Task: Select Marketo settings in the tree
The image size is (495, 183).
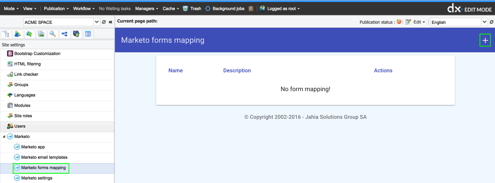Action: point(37,178)
